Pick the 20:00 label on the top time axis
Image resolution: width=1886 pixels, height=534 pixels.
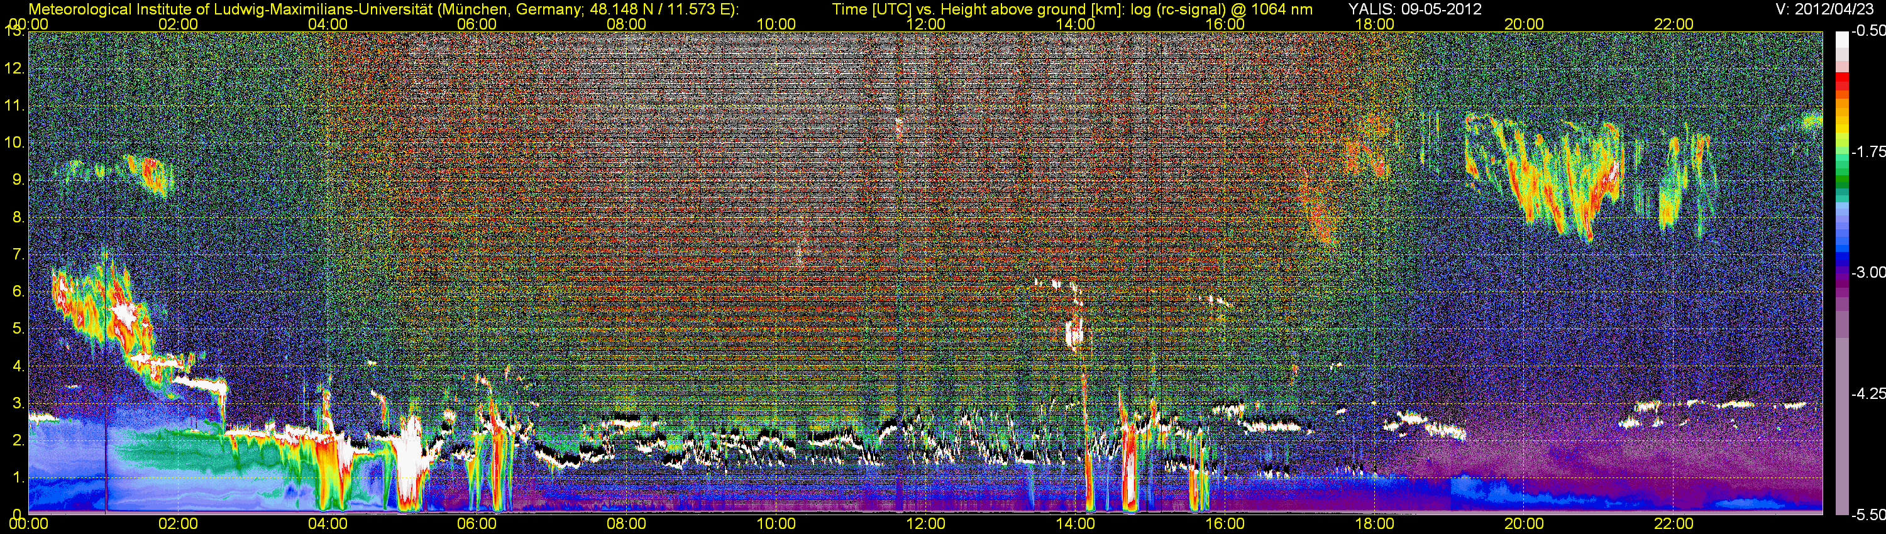pyautogui.click(x=1525, y=24)
